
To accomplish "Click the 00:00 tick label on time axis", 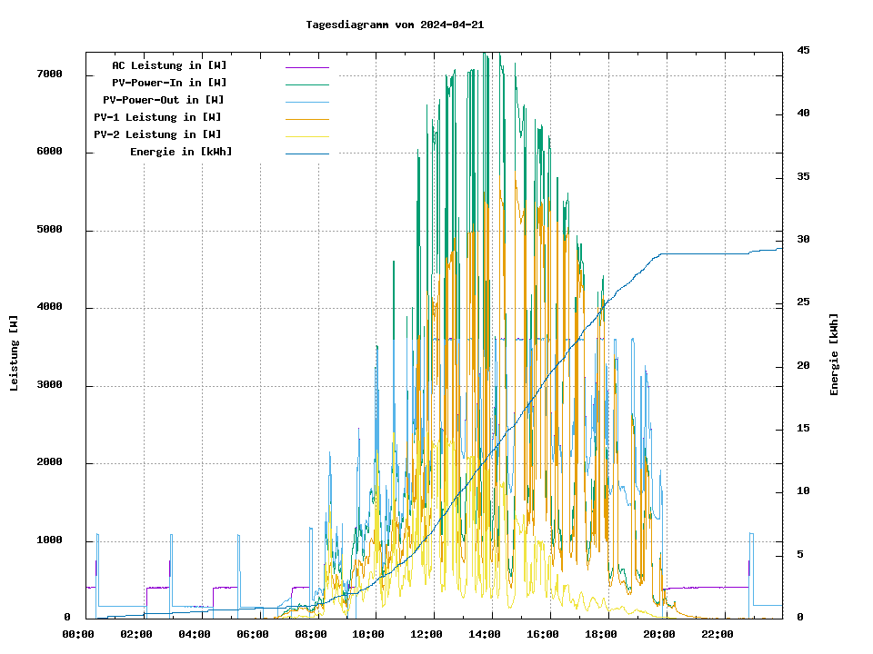I will coord(78,634).
